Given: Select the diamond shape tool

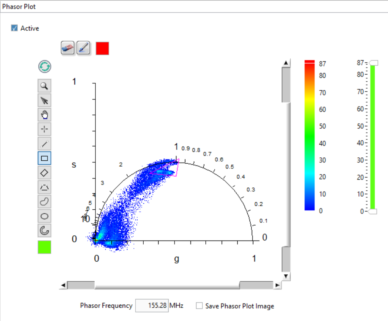Looking at the screenshot, I should (44, 173).
